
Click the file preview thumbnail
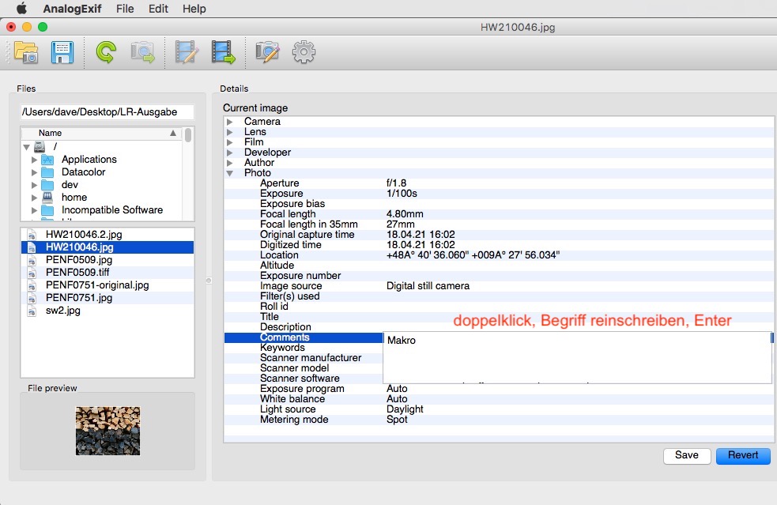(x=107, y=431)
